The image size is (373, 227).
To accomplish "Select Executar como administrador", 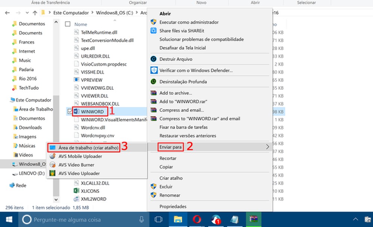I will pyautogui.click(x=189, y=22).
